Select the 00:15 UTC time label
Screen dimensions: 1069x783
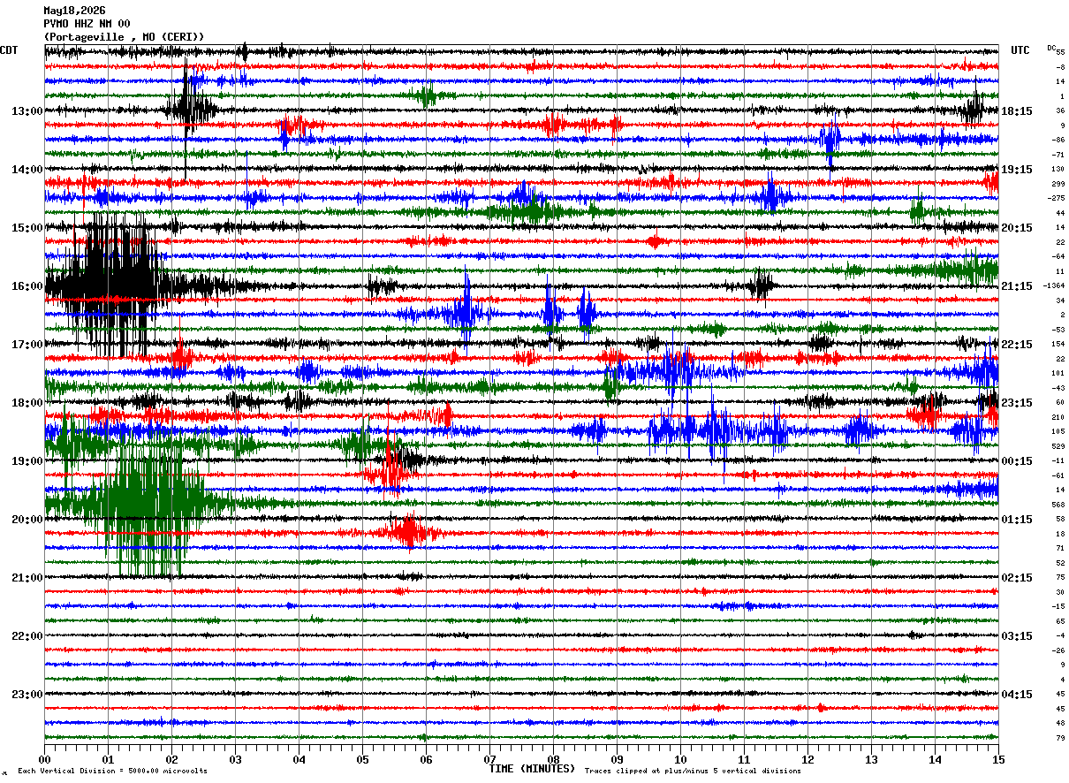[1017, 461]
